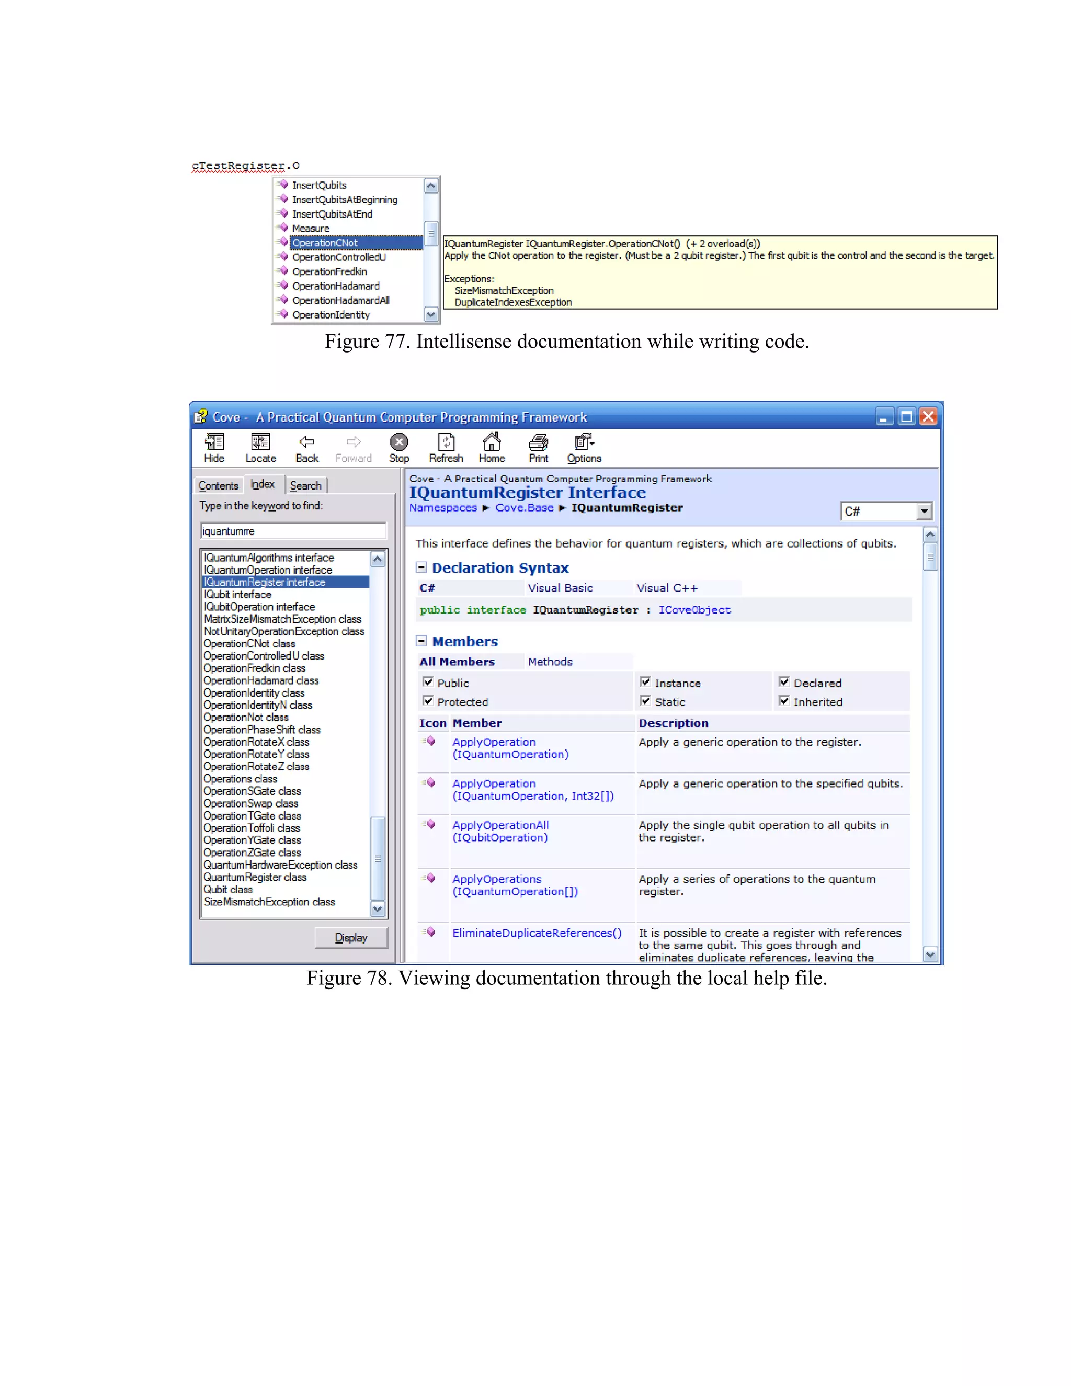
Task: Click Intellisense list scroll up arrow
Action: (x=431, y=186)
